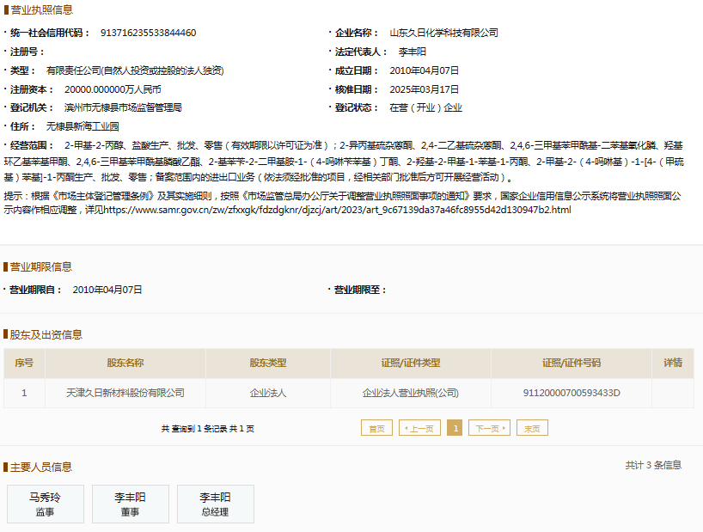This screenshot has height=532, width=703.
Task: Open the 李丰阳 董事 personnel card
Action: (131, 504)
